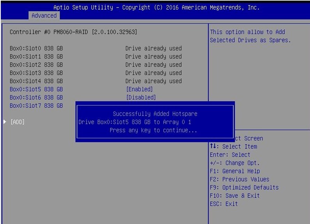The height and width of the screenshot is (224, 310).
Task: Open the Advanced tab
Action: point(44,16)
